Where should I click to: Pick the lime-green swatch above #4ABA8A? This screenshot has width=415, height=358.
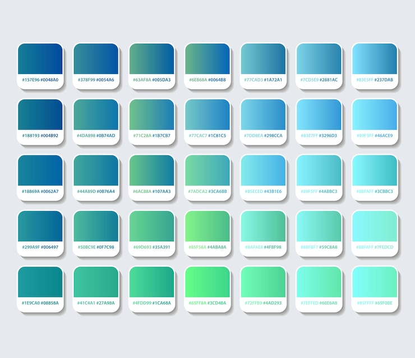pyautogui.click(x=208, y=226)
